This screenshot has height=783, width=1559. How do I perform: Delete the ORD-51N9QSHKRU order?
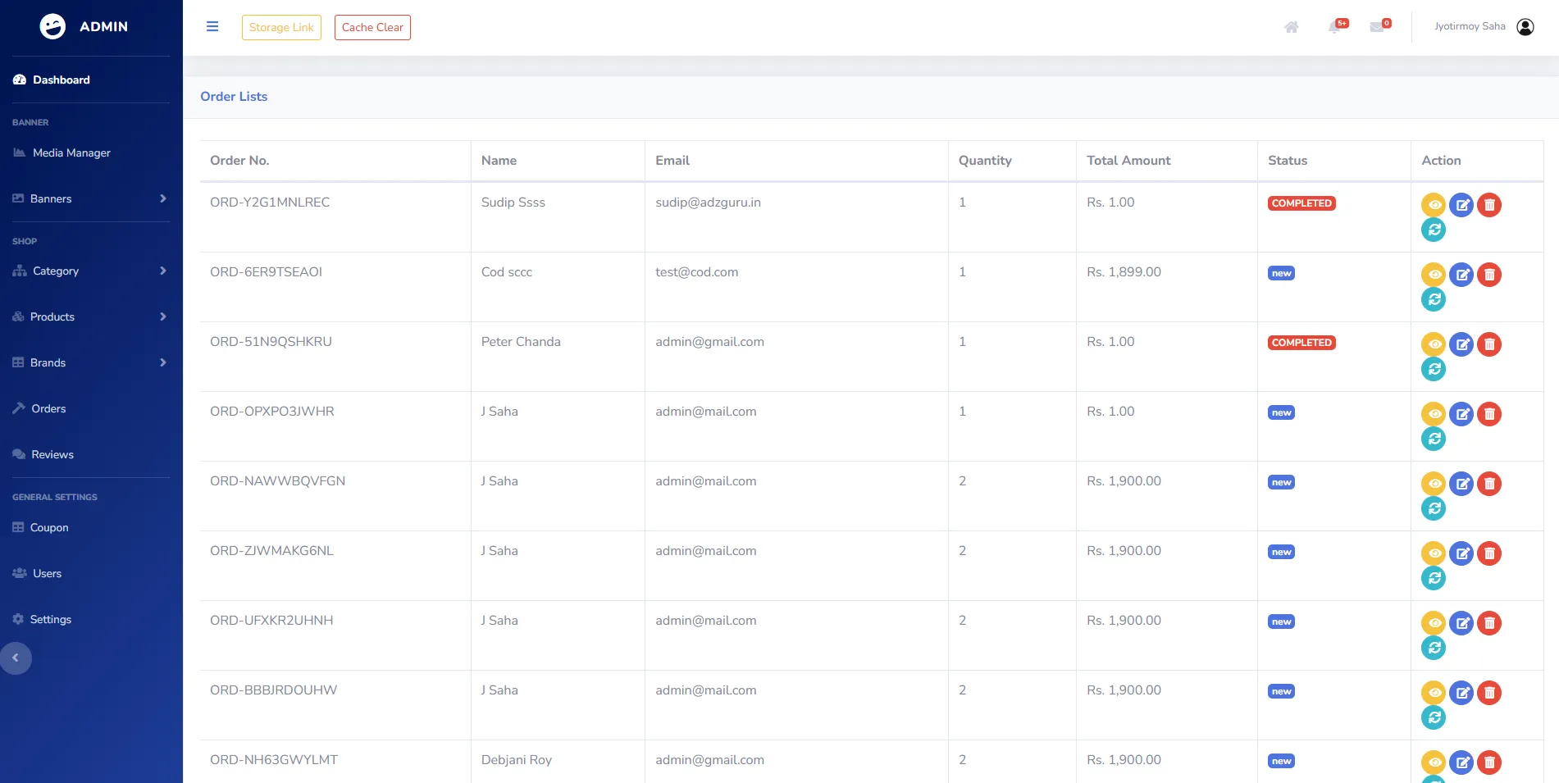[x=1489, y=344]
